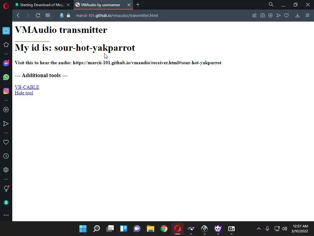The height and width of the screenshot is (236, 314).
Task: Launch Google Chrome from the taskbar
Action: tap(164, 229)
